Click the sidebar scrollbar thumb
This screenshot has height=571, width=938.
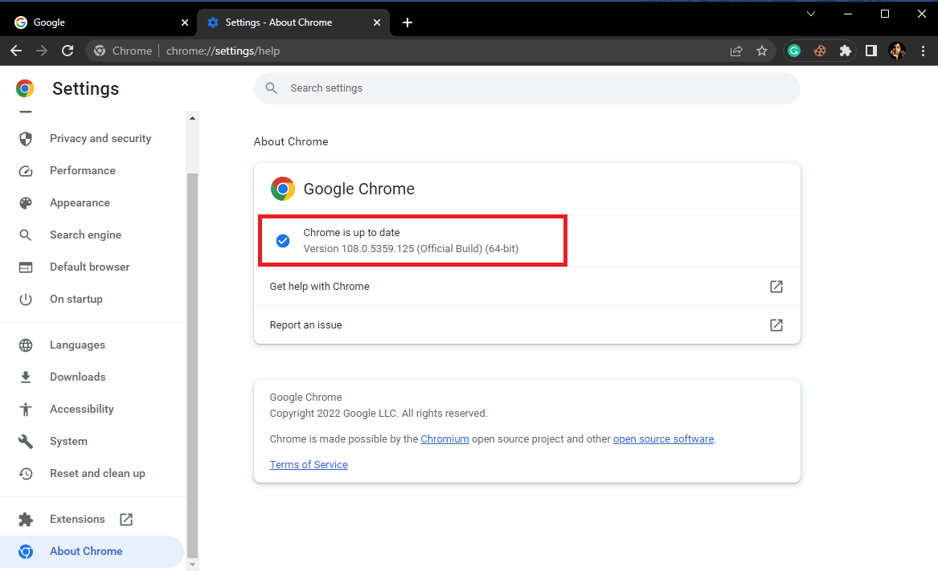(193, 365)
